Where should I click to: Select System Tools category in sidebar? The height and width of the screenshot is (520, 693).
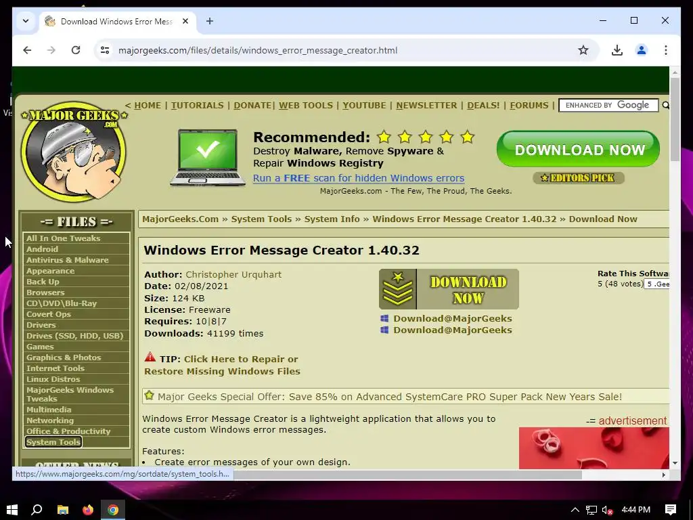tap(53, 441)
